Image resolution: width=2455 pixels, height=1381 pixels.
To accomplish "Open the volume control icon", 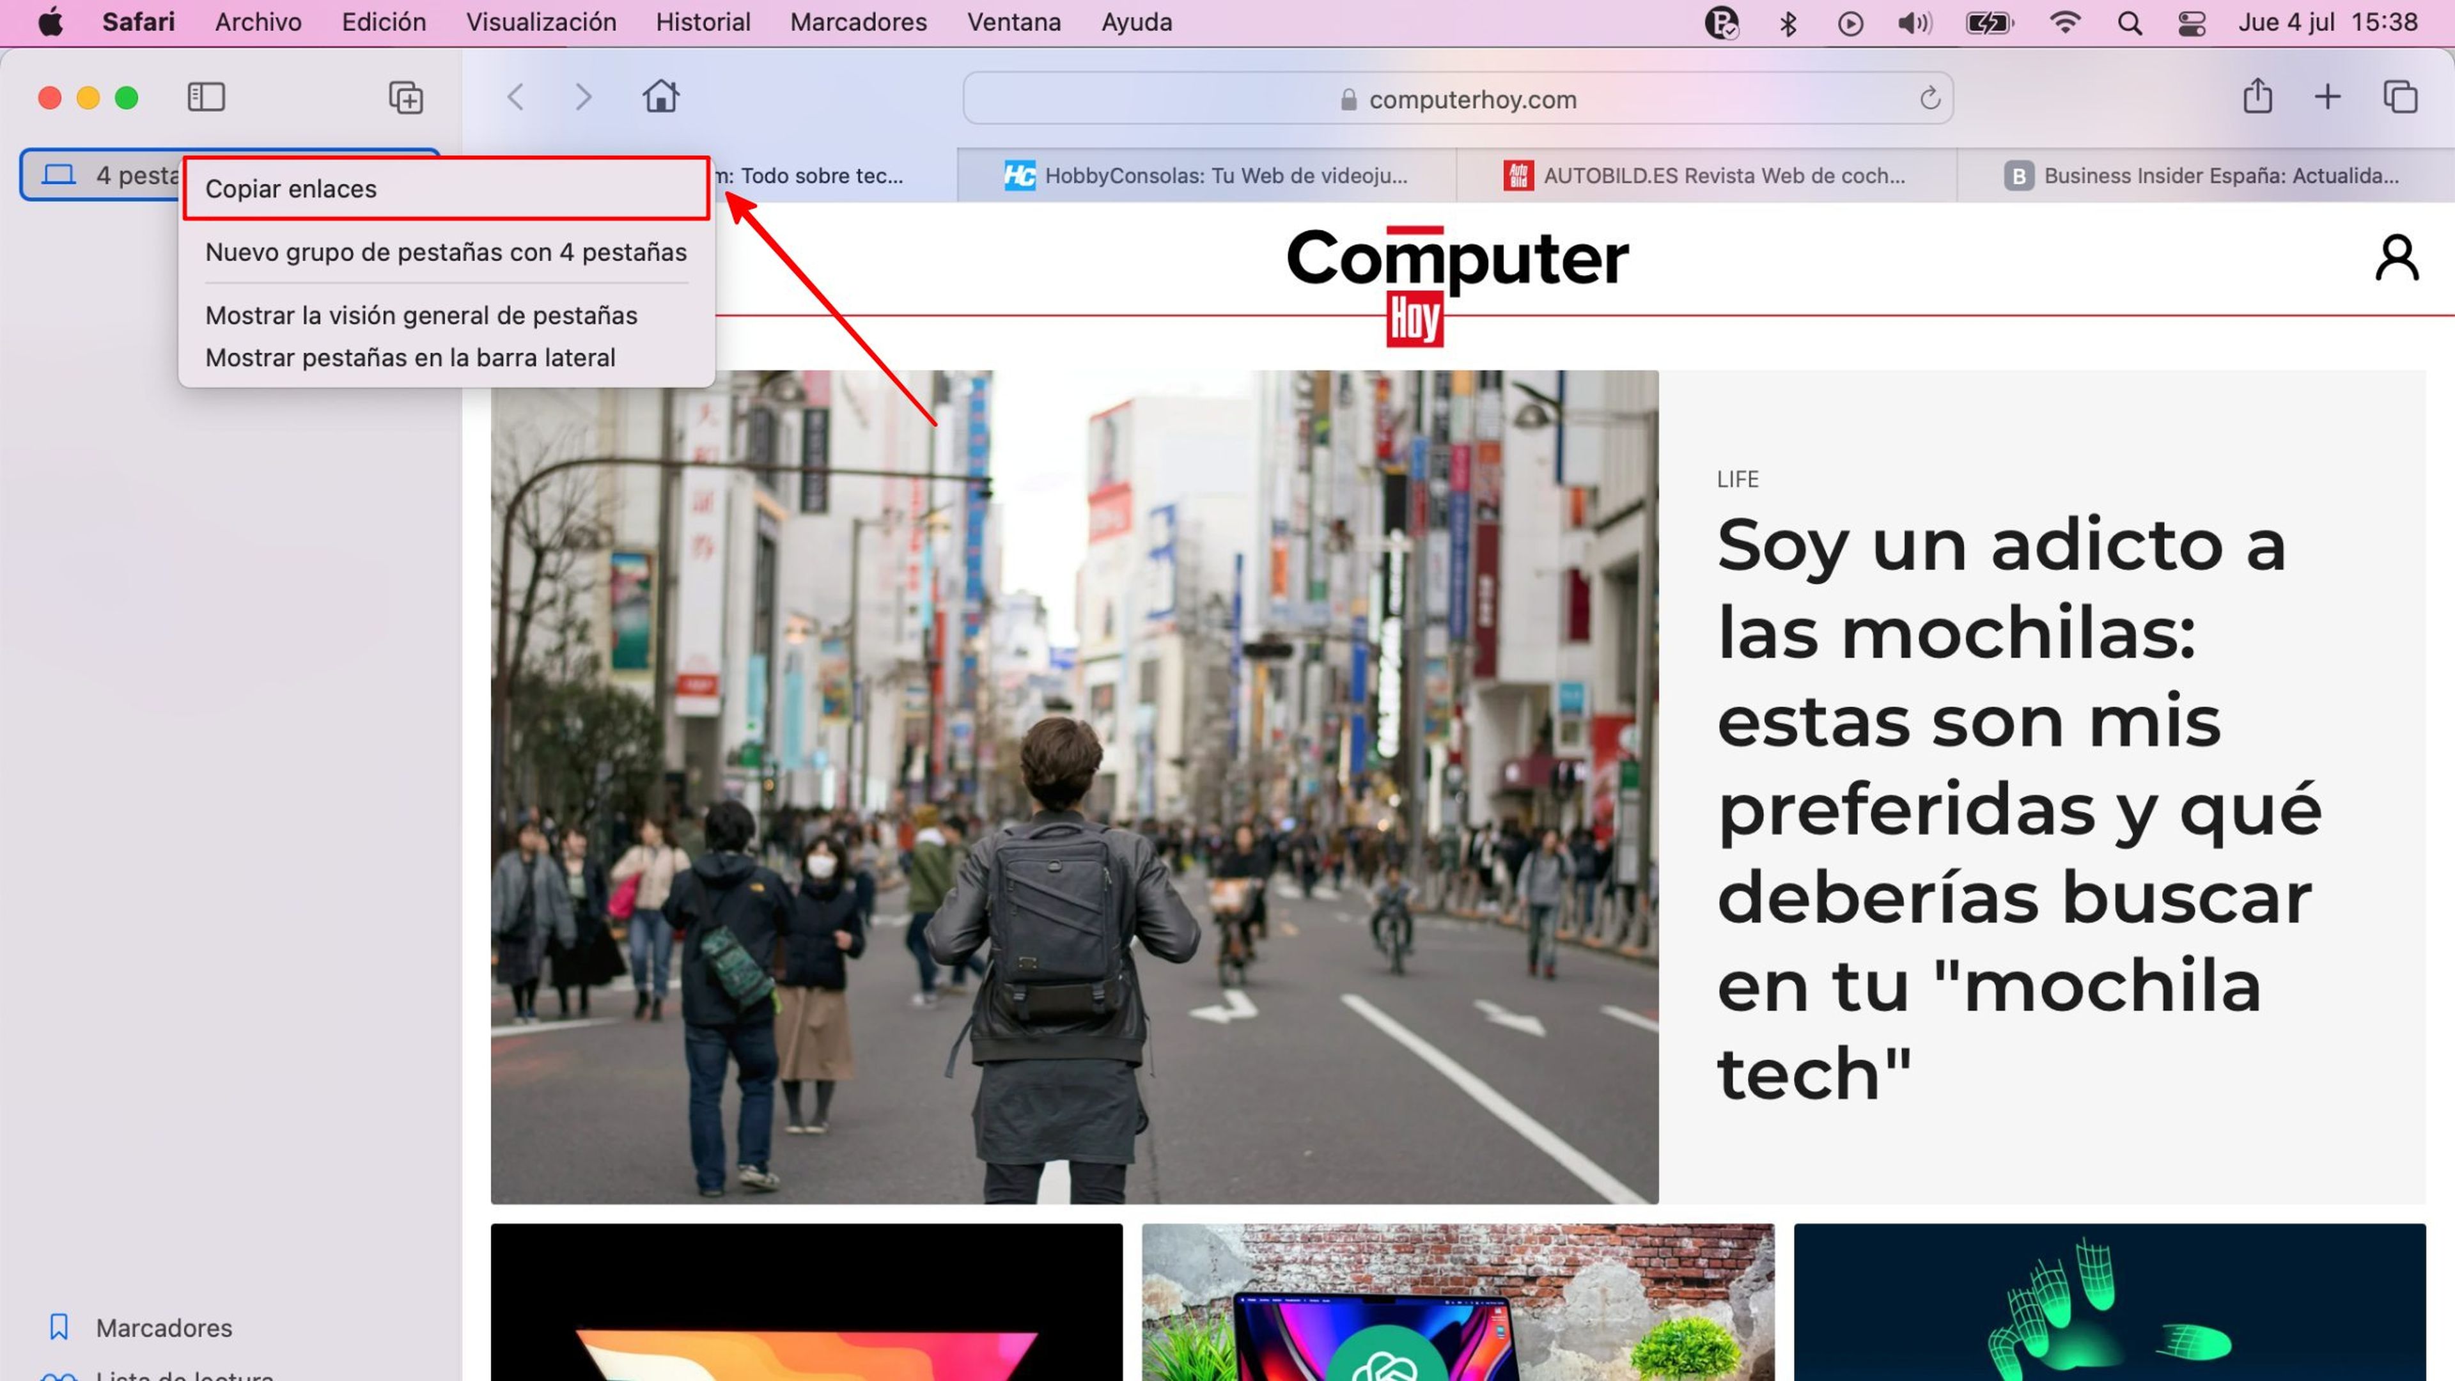I will (1913, 22).
